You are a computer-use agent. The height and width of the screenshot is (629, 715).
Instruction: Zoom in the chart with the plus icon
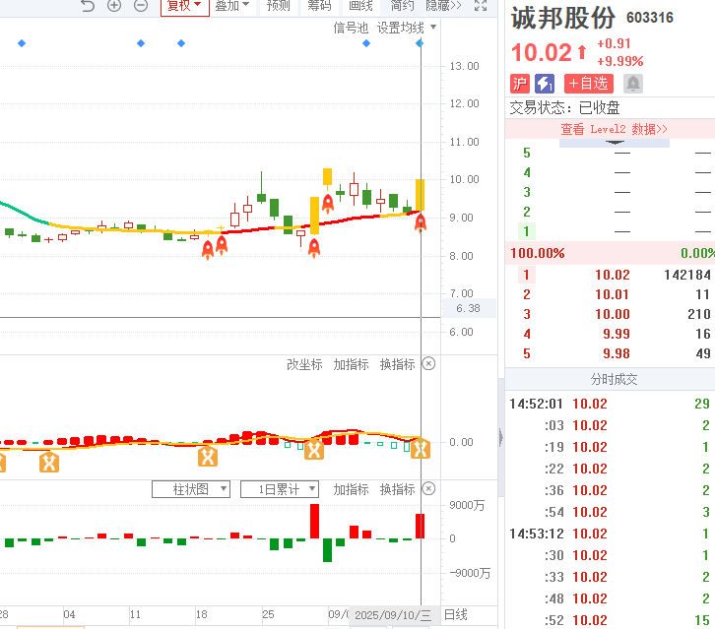pos(114,6)
